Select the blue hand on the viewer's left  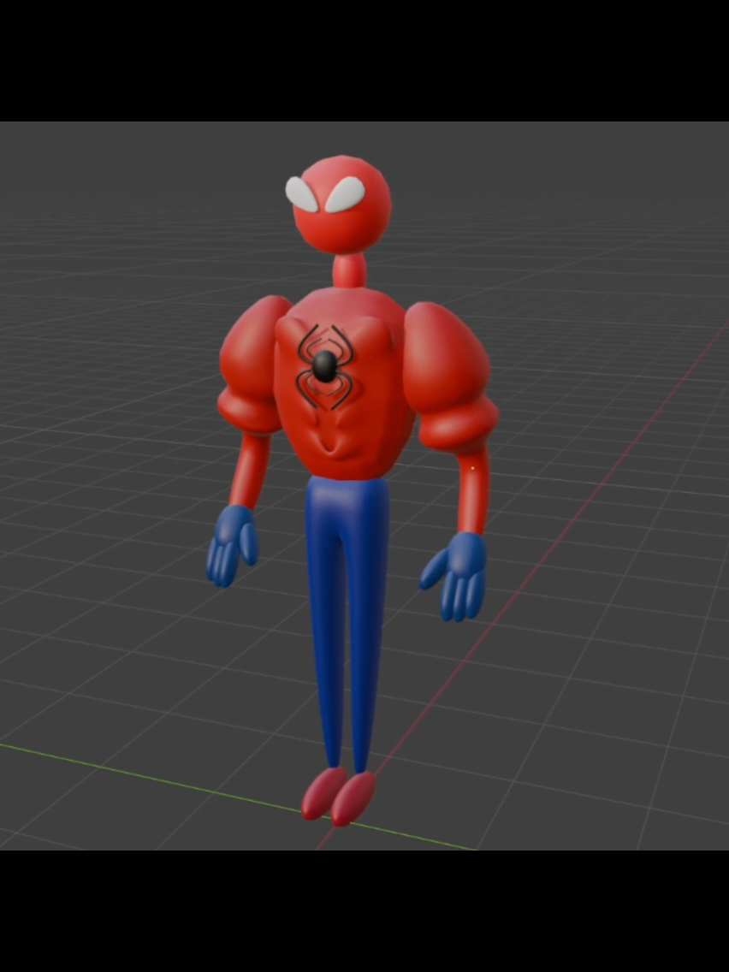pos(232,546)
